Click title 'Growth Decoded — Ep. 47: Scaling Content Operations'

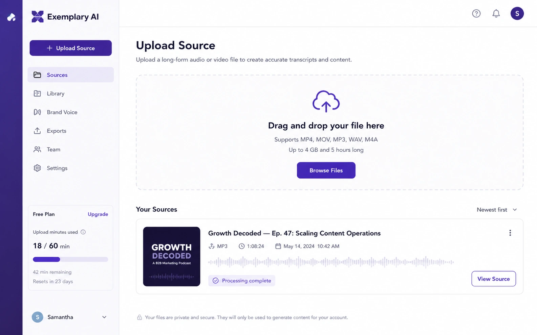coord(294,233)
